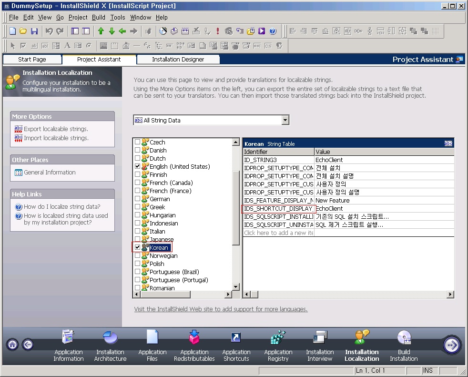Image resolution: width=468 pixels, height=377 pixels.
Task: Select the pointer arrow tool in dialog toolbar
Action: pyautogui.click(x=12, y=46)
